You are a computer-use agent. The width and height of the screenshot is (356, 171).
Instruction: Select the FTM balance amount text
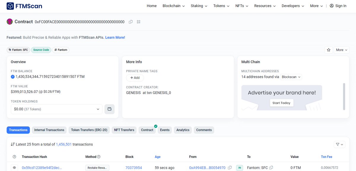click(50, 77)
